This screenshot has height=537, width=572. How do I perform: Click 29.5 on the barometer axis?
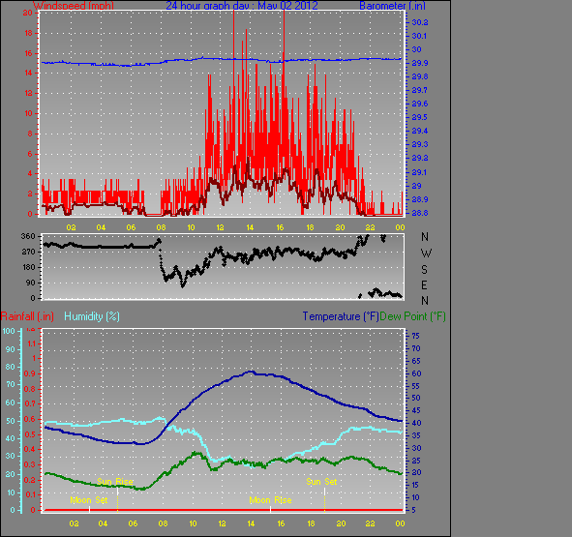[x=419, y=117]
